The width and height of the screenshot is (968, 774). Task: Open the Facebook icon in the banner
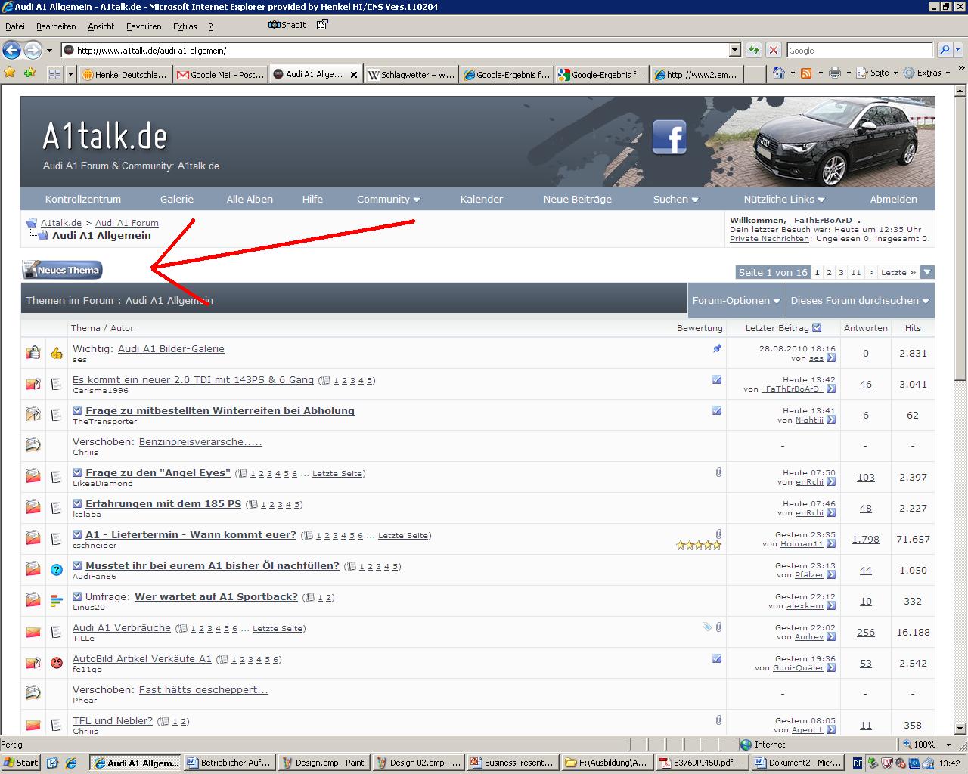(669, 137)
